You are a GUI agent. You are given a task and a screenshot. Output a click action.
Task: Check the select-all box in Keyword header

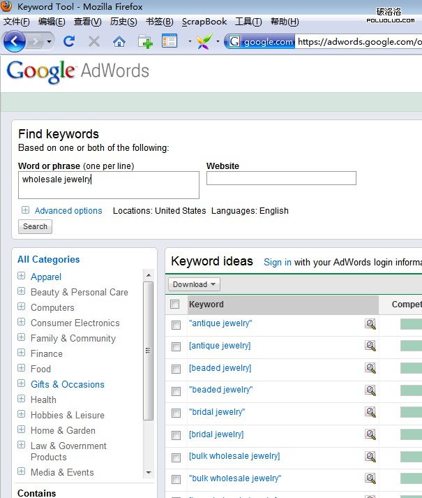tap(175, 305)
